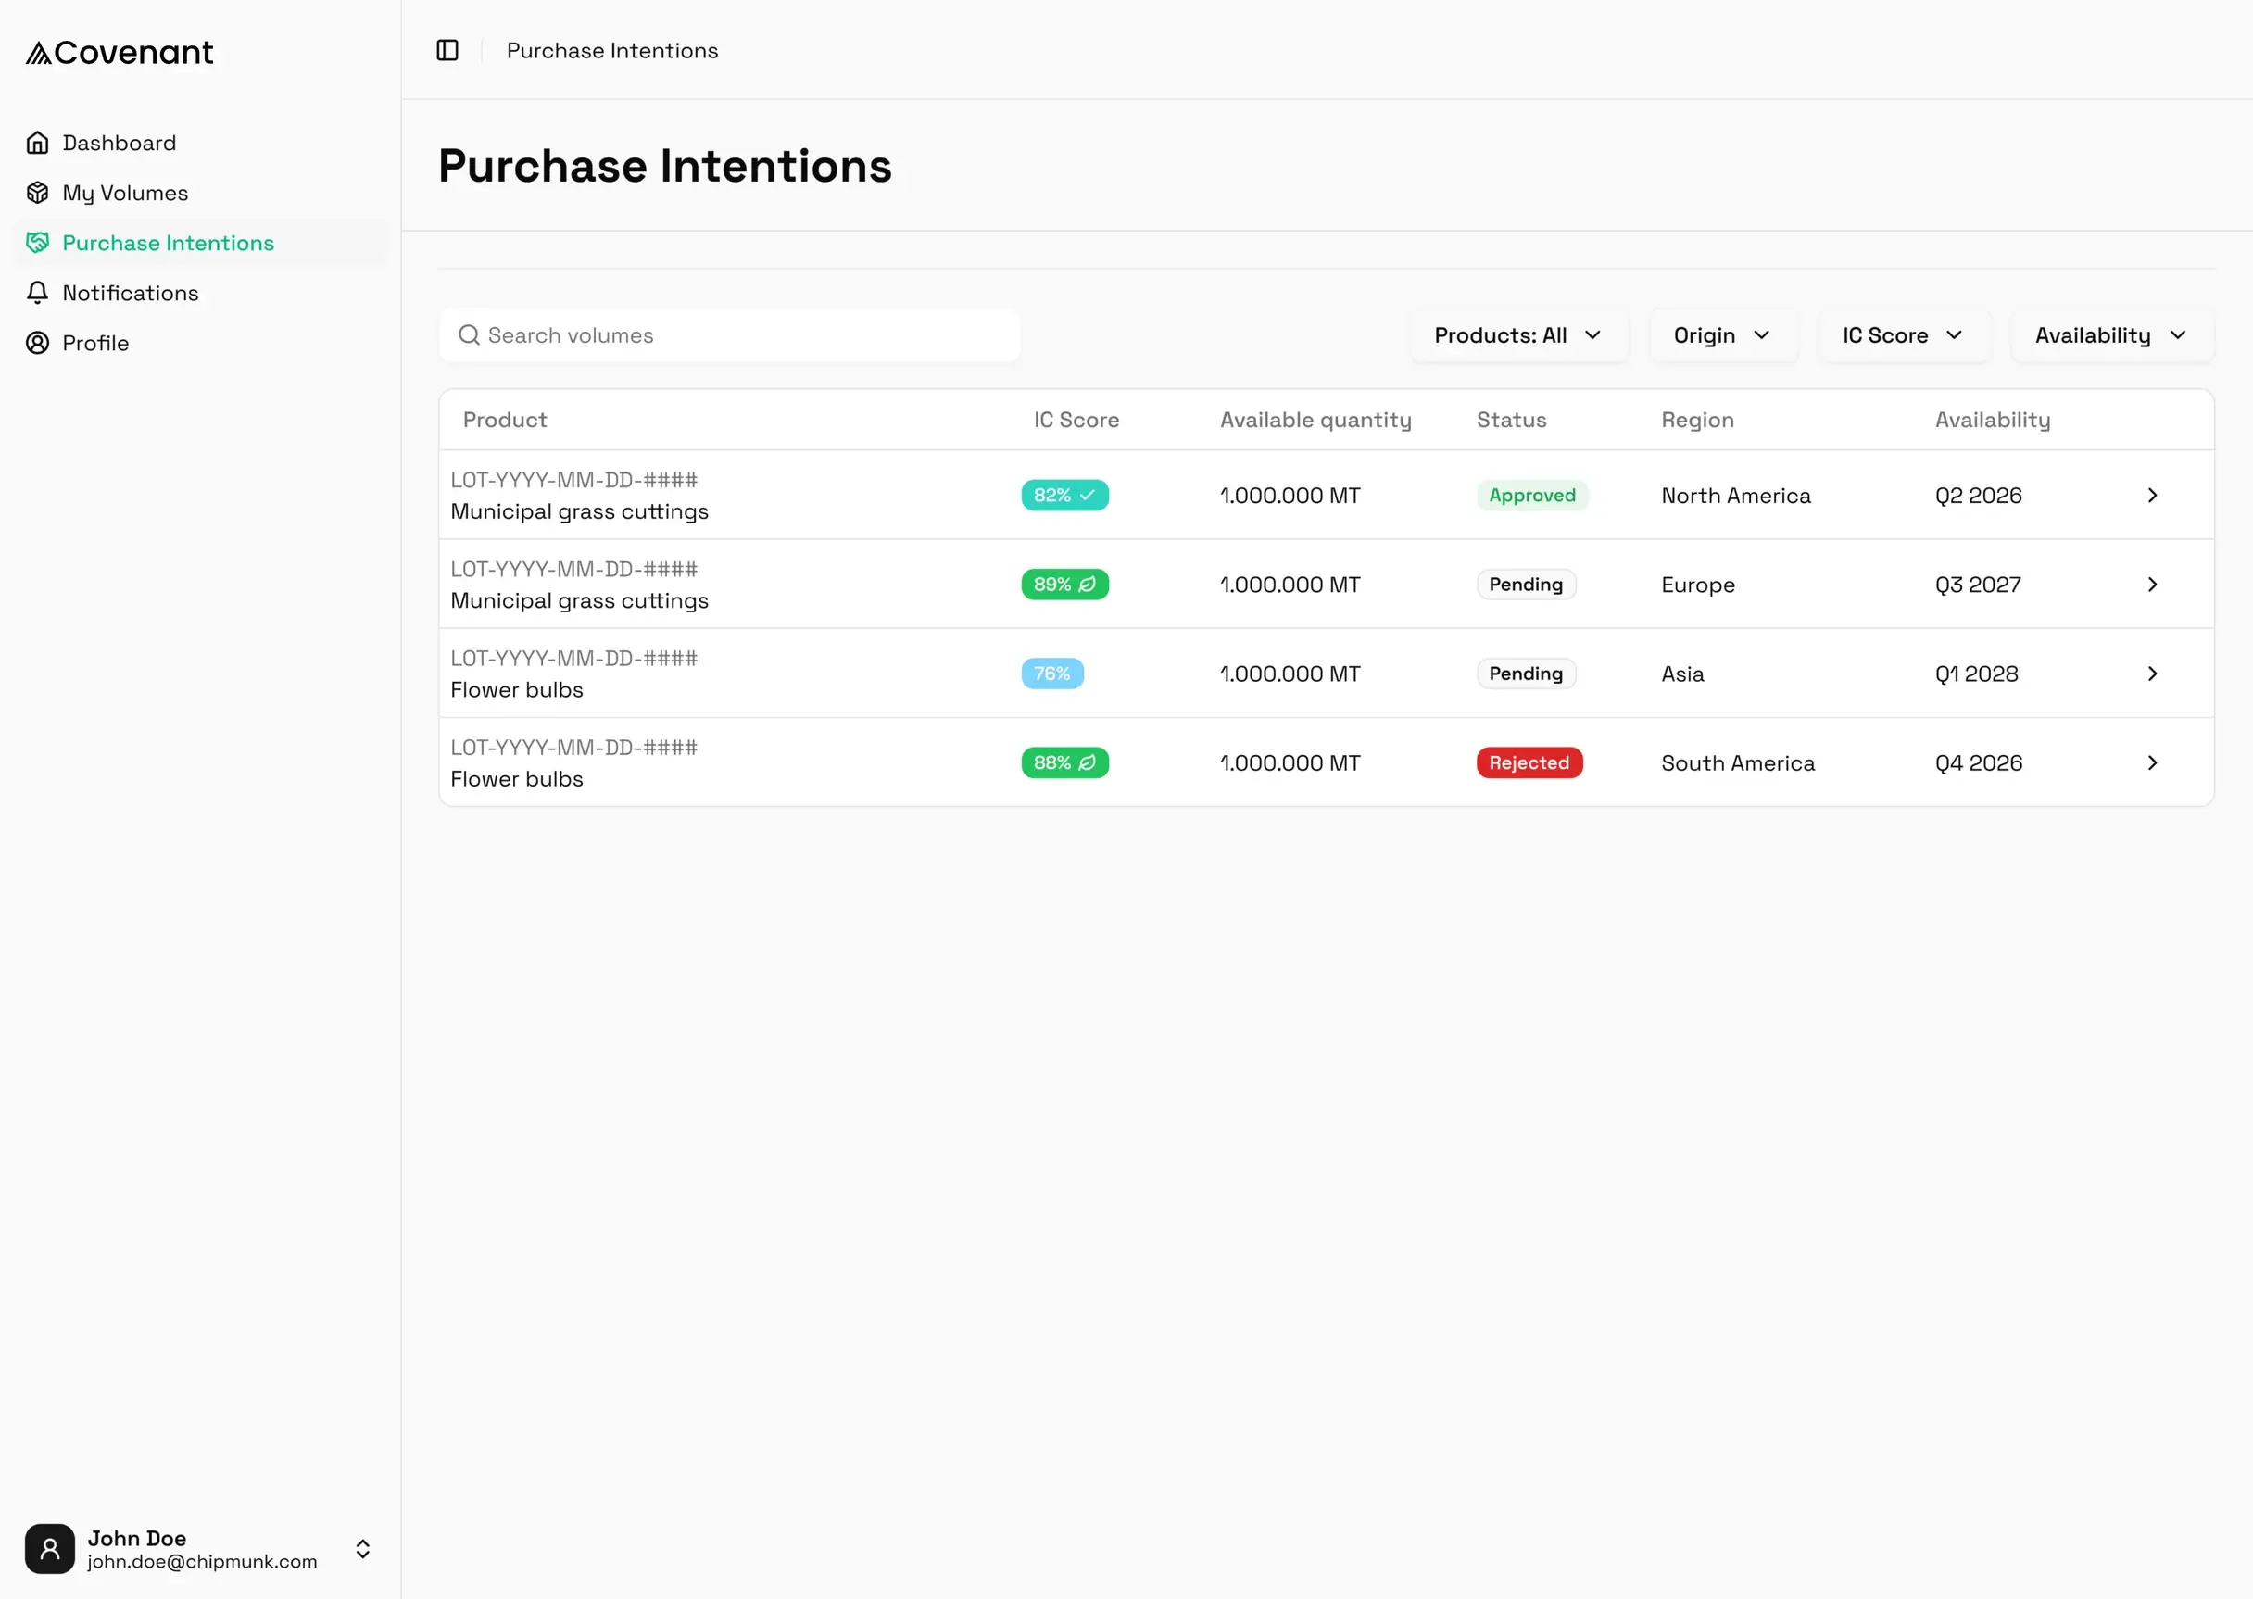2253x1599 pixels.
Task: Click the Profile user-circle icon
Action: (x=37, y=343)
